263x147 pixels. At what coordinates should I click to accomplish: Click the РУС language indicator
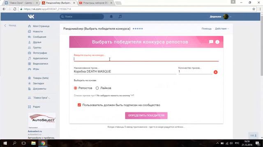pos(237,143)
